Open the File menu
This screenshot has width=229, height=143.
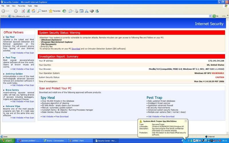tap(3, 6)
